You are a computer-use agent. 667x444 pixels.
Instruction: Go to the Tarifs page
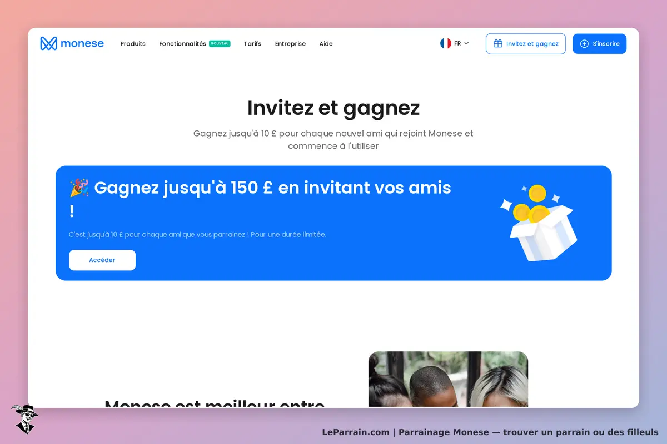(x=252, y=44)
